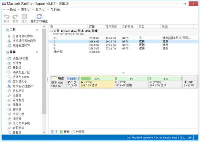Click the 可用空间 column header
This screenshot has height=142, width=200.
(112, 27)
